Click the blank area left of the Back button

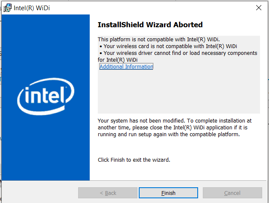tap(41, 193)
